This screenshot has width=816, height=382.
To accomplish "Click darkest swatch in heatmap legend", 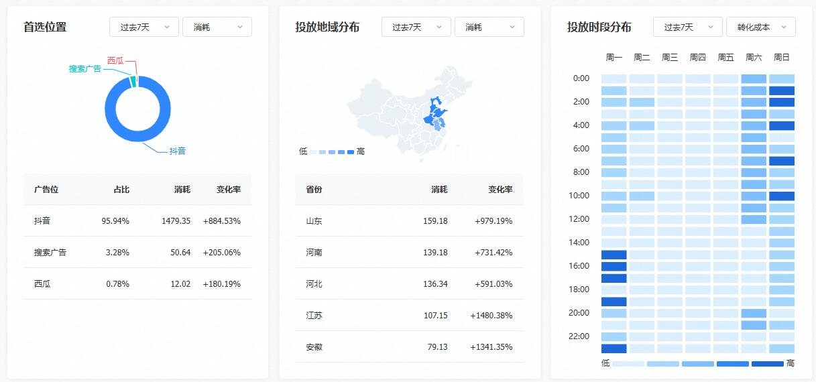I will pos(768,364).
